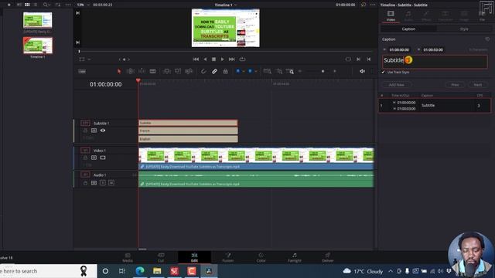Open the Flag color dropdown arrow
The width and height of the screenshot is (495, 278).
coord(244,72)
